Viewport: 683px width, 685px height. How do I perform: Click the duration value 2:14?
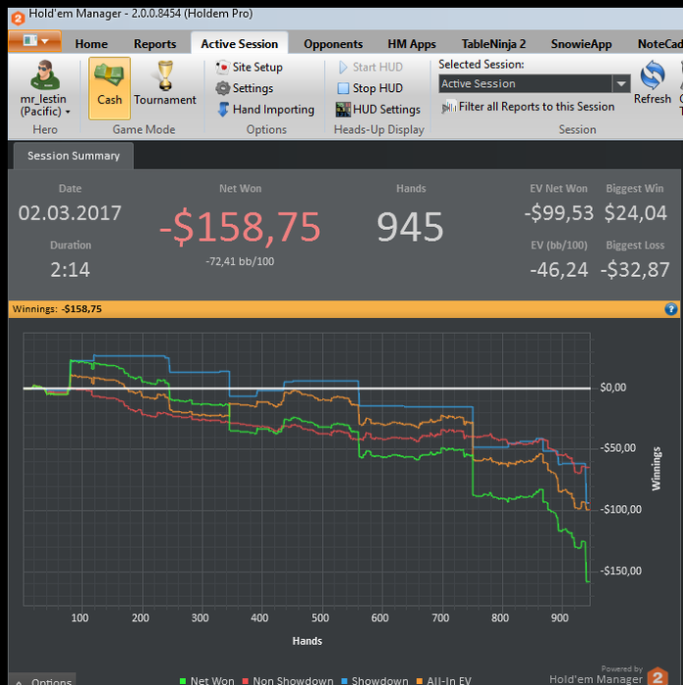click(69, 270)
